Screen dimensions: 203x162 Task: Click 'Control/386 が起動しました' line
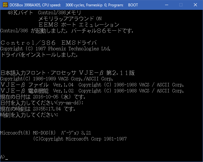click(x=66, y=31)
